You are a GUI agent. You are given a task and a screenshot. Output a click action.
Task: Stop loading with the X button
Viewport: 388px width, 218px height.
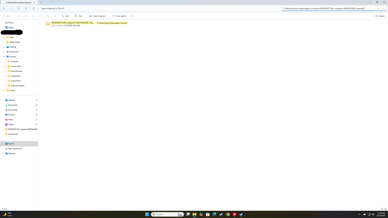coord(26,8)
